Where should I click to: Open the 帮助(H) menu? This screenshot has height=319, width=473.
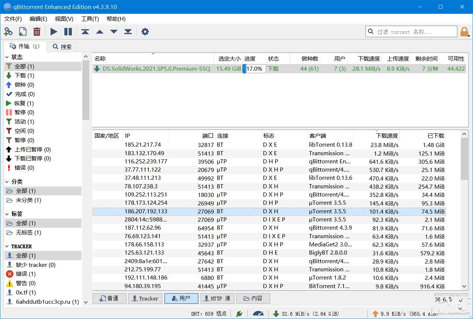pos(116,19)
